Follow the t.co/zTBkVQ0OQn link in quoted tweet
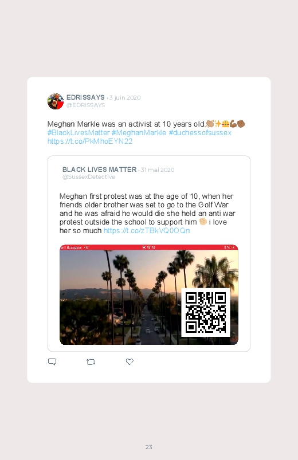 pyautogui.click(x=147, y=231)
